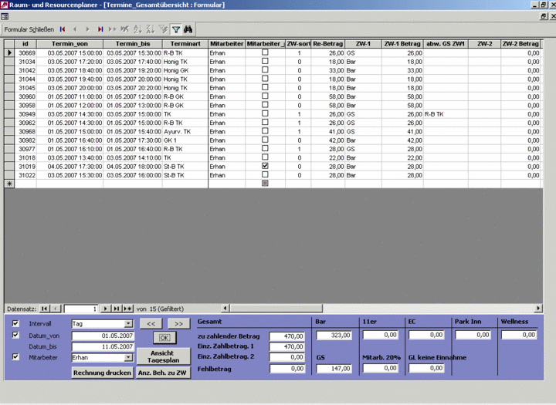The width and height of the screenshot is (556, 405).
Task: Click Termin_bis cell 04.05.2007 18:00:00
Action: pos(133,167)
